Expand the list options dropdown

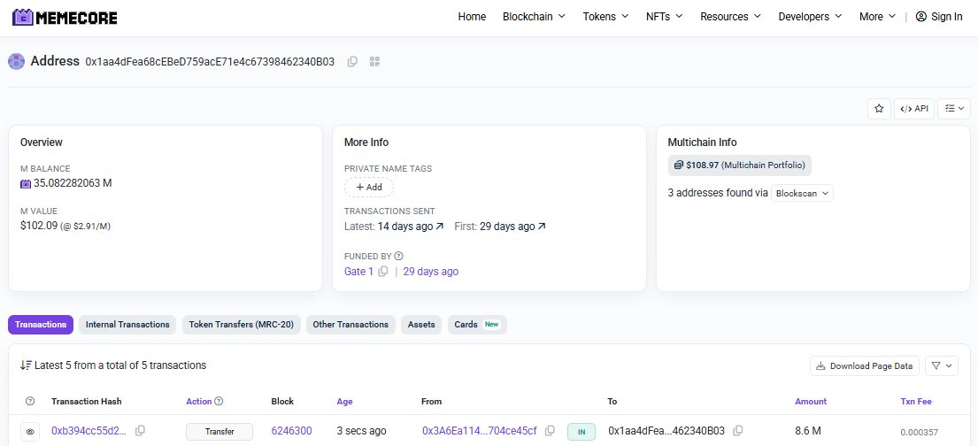pyautogui.click(x=954, y=109)
